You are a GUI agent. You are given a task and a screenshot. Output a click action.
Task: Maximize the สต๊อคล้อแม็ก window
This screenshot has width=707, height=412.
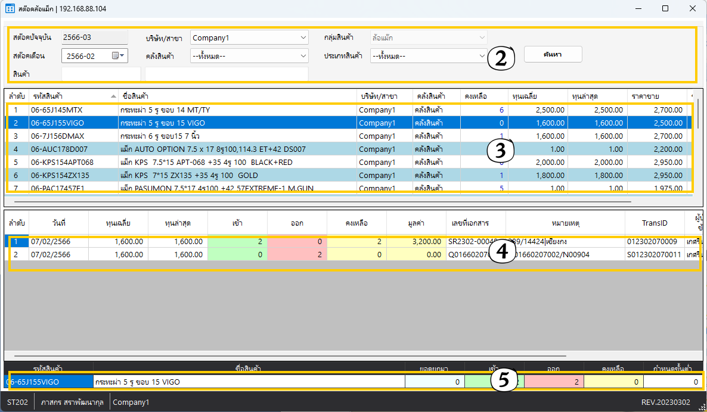click(665, 9)
